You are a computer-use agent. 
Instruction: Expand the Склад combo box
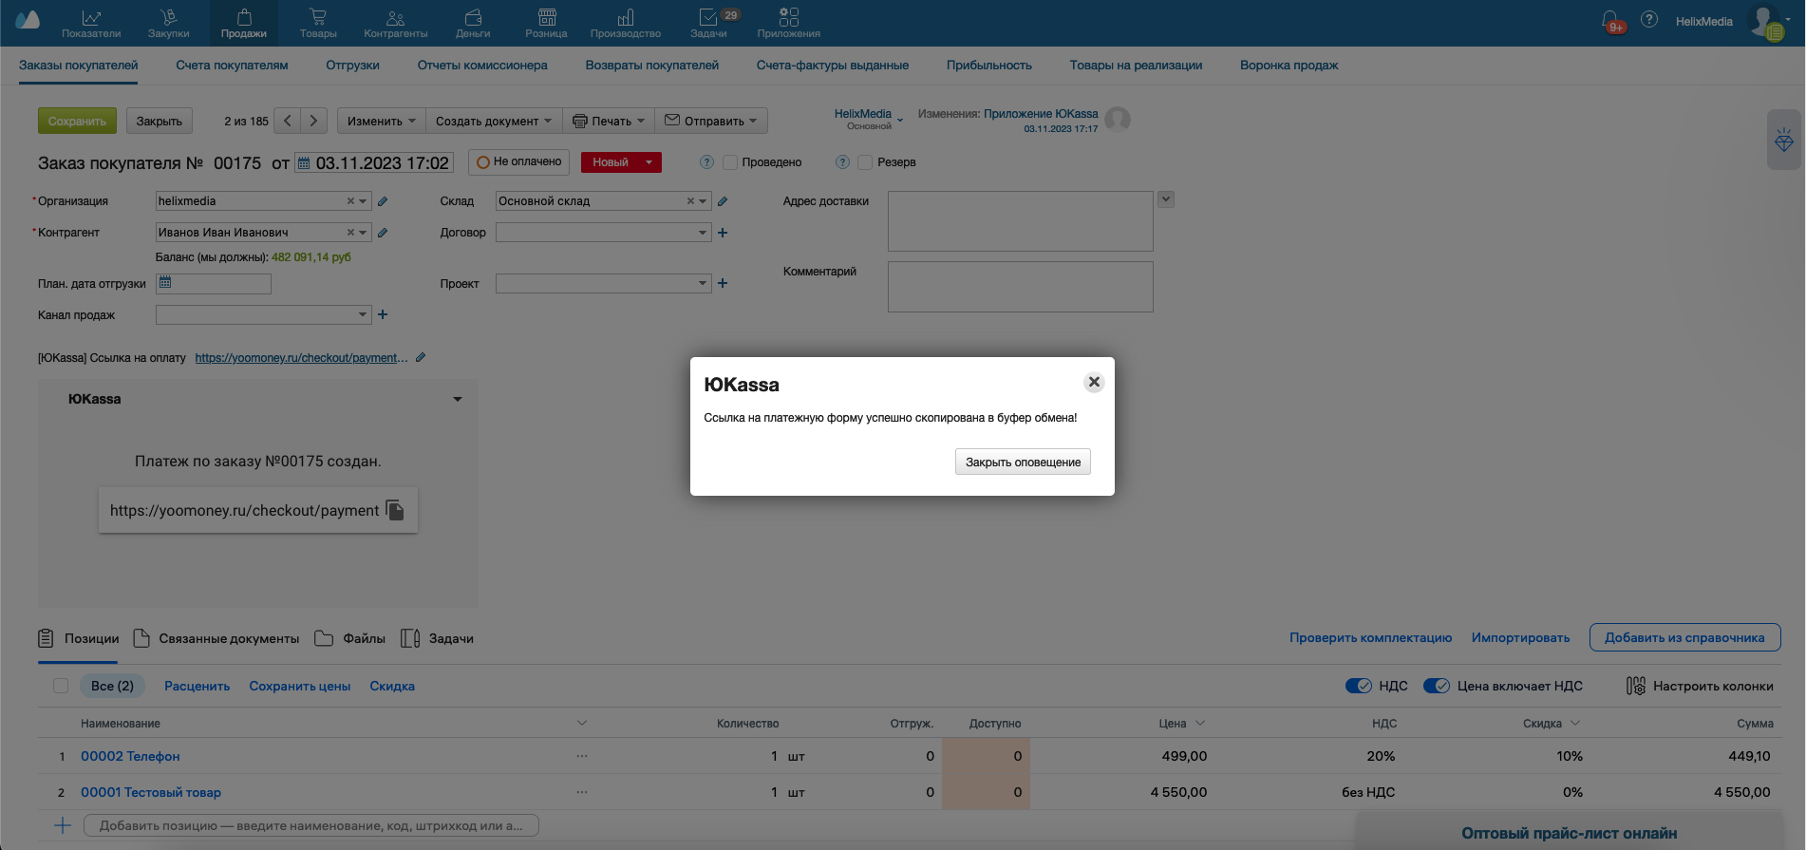703,201
